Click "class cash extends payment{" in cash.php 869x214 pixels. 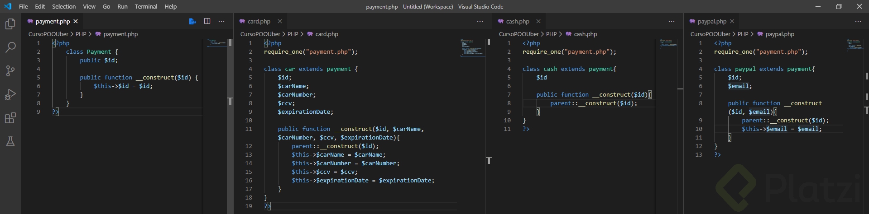point(569,69)
